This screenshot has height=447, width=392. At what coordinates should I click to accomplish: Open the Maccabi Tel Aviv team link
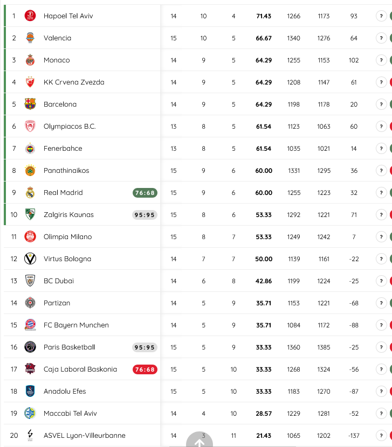(x=70, y=413)
